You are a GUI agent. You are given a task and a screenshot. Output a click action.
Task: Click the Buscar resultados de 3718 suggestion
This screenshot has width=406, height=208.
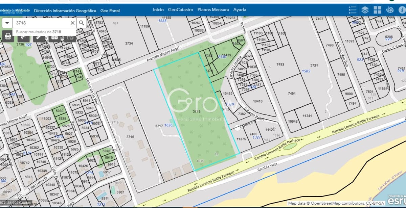[x=39, y=32]
